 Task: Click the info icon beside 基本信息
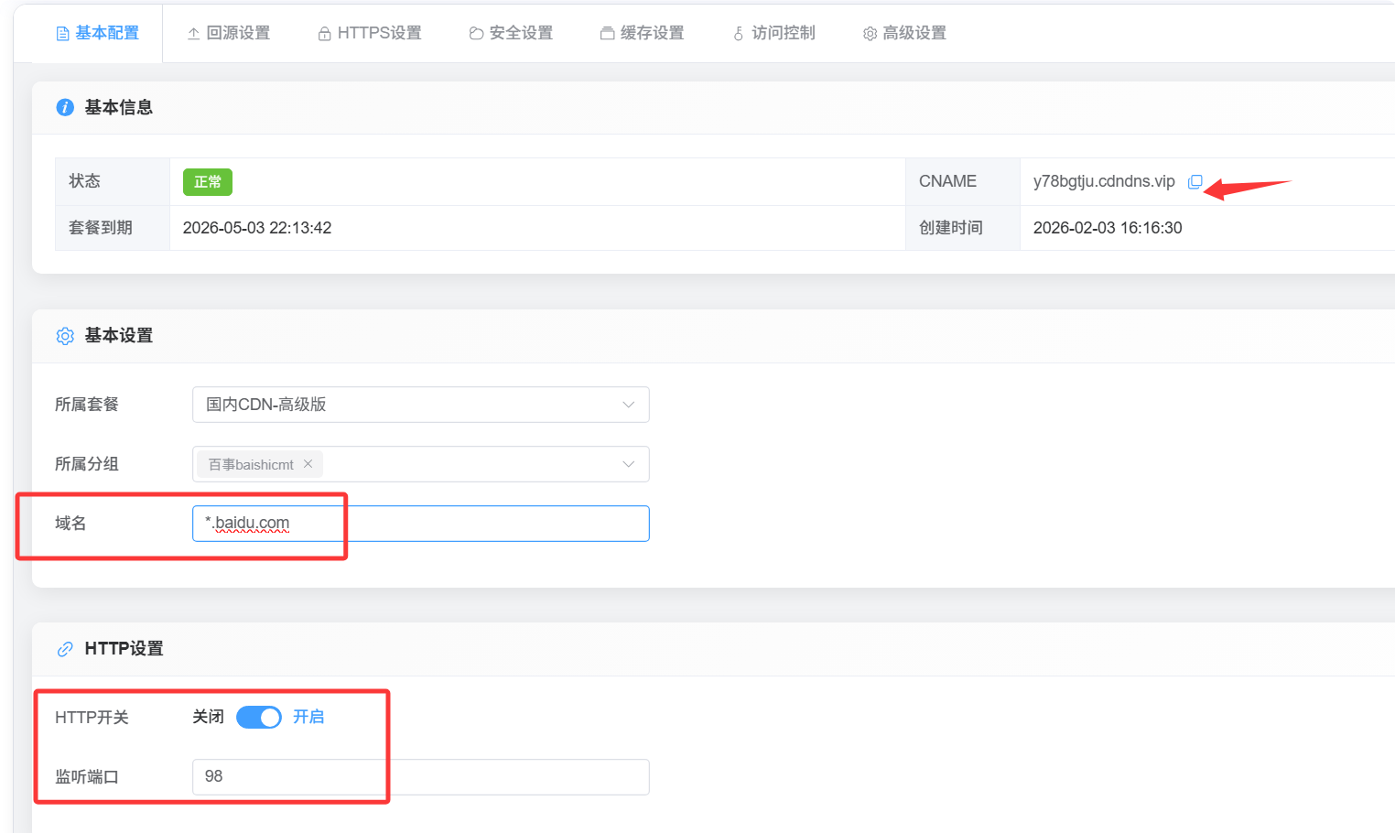click(x=64, y=107)
